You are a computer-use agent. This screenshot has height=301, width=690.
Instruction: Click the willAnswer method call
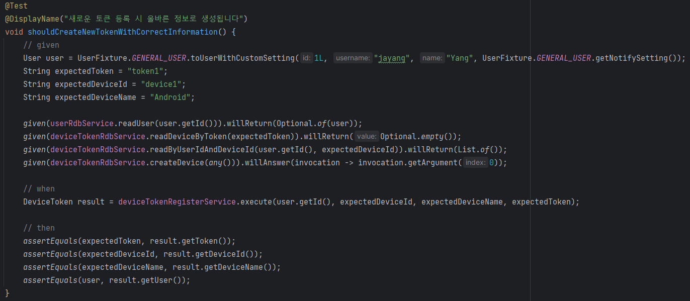click(x=268, y=163)
